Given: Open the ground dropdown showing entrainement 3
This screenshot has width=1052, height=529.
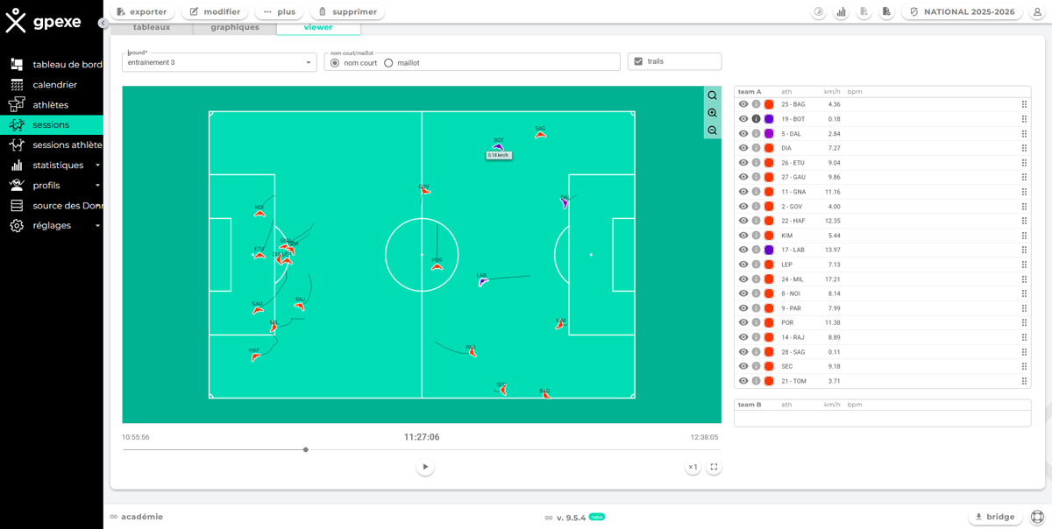Looking at the screenshot, I should click(x=219, y=63).
